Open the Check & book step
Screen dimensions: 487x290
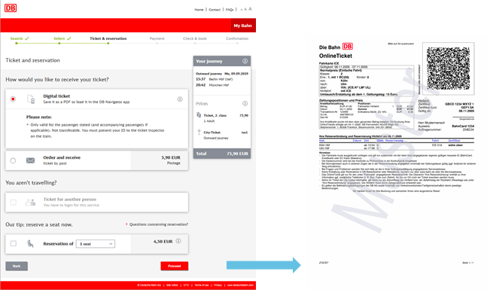point(195,38)
